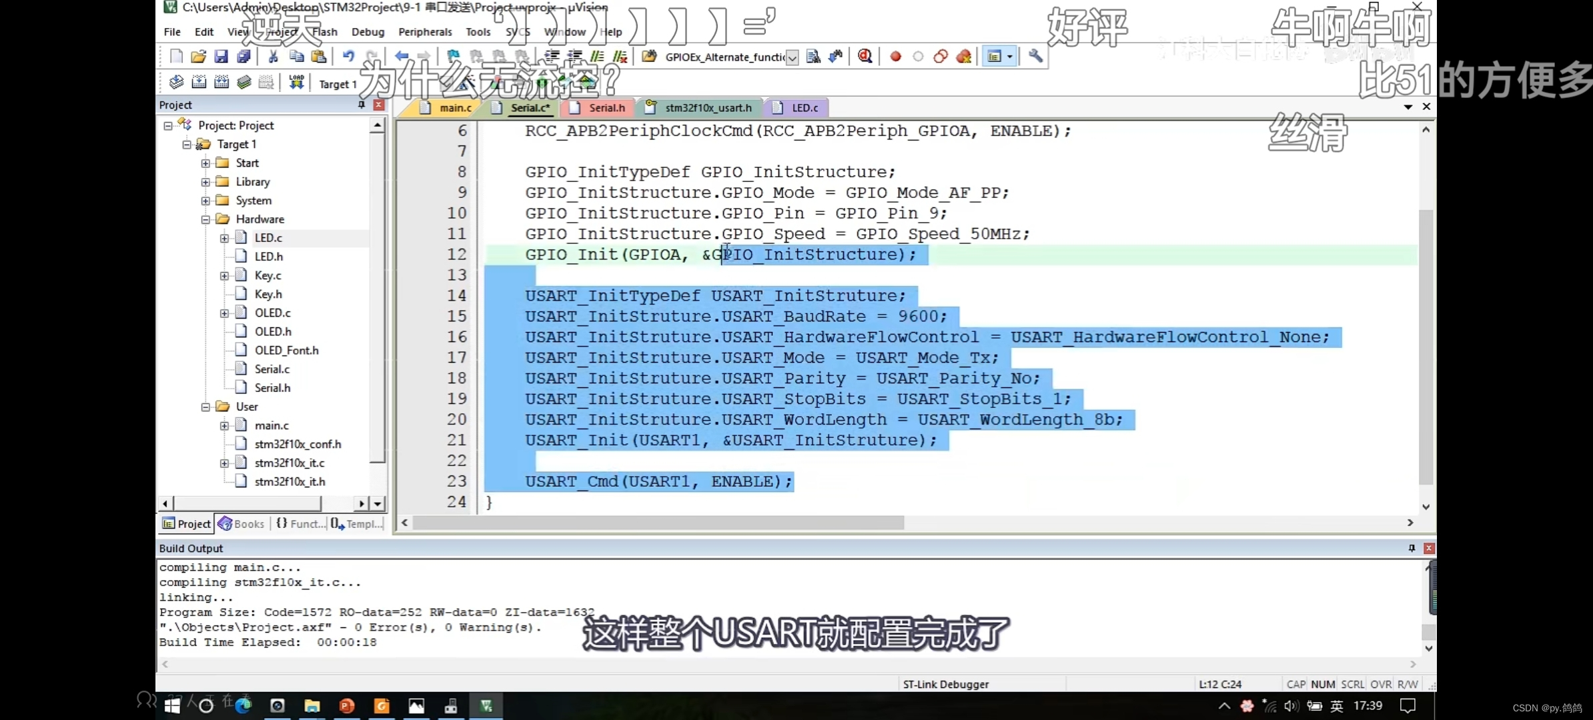Open the Peripherals menu
Viewport: 1593px width, 720px height.
coord(425,32)
